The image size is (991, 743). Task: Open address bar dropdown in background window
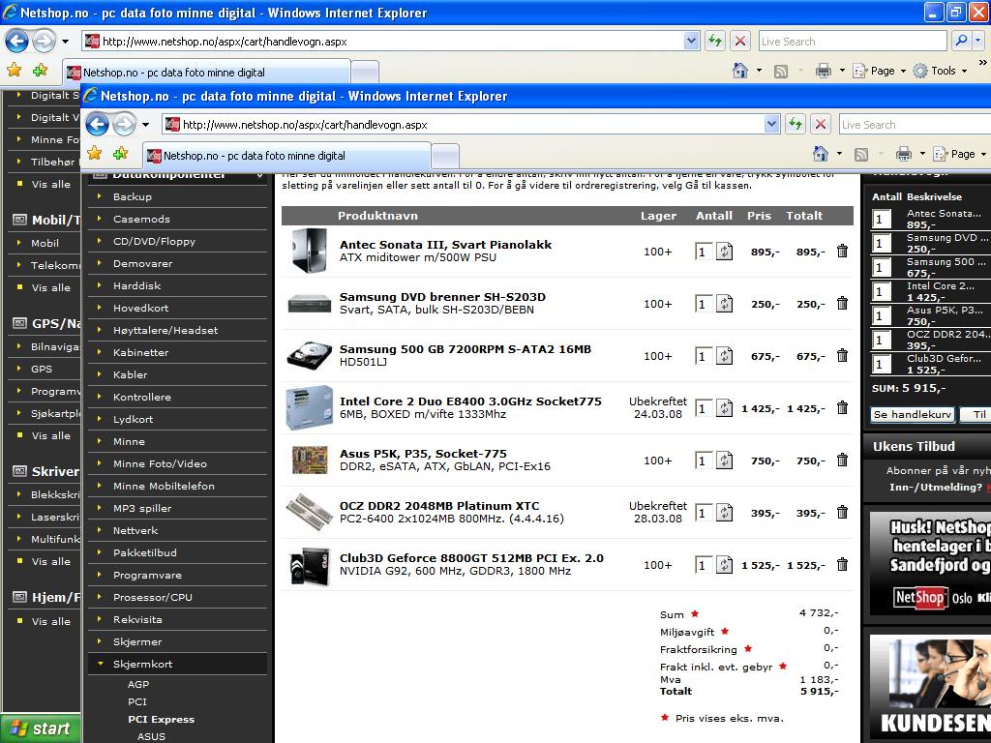point(691,41)
